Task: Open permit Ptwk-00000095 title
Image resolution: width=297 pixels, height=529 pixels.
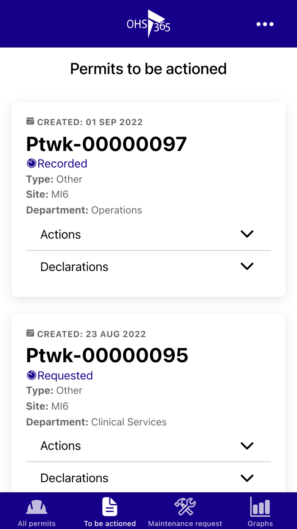Action: 107,355
